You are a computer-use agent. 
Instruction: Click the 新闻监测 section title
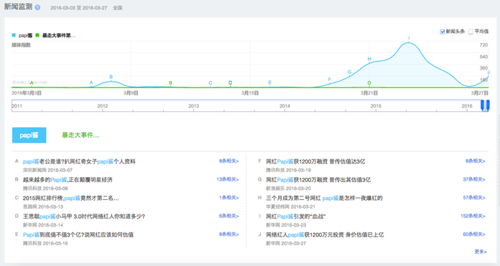click(x=18, y=6)
